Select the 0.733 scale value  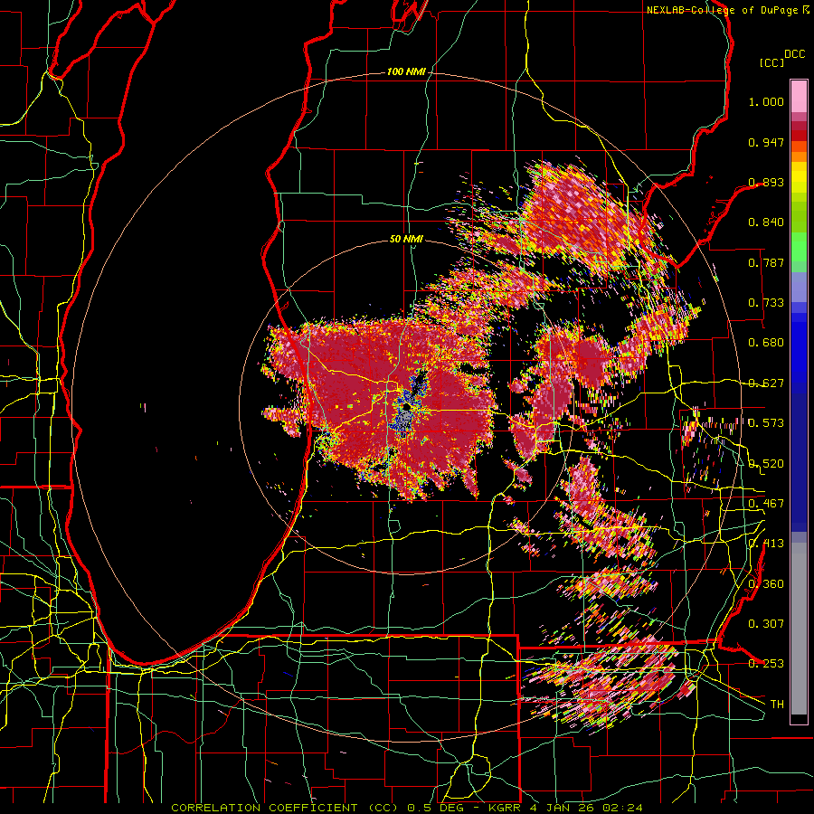(766, 303)
